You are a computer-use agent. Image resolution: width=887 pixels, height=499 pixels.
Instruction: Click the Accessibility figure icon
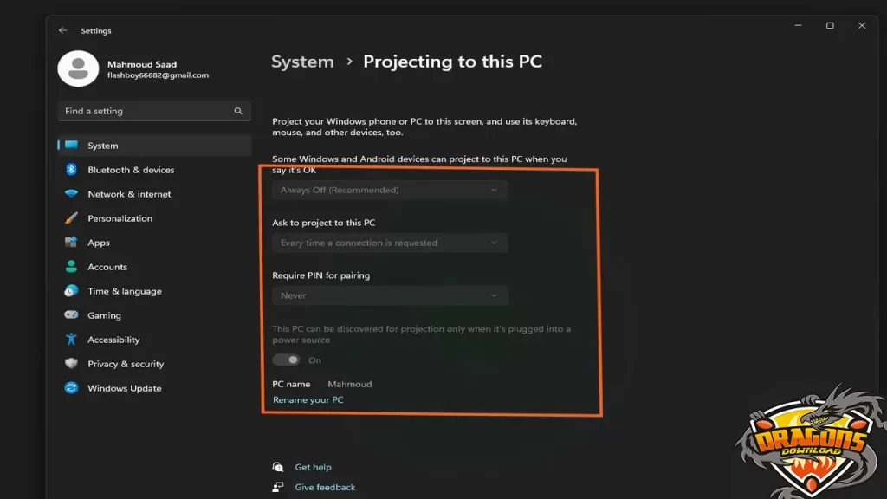71,340
